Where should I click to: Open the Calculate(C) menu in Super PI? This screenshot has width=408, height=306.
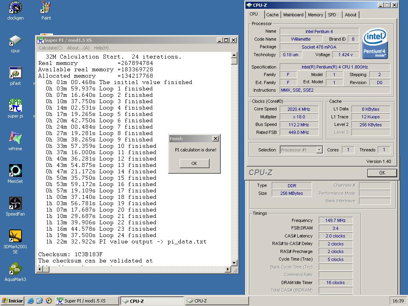pos(51,48)
